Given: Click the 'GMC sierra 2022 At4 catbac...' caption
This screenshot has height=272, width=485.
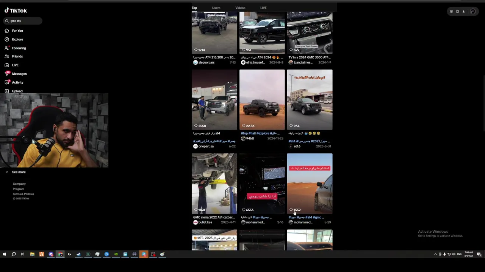Looking at the screenshot, I should [x=214, y=217].
